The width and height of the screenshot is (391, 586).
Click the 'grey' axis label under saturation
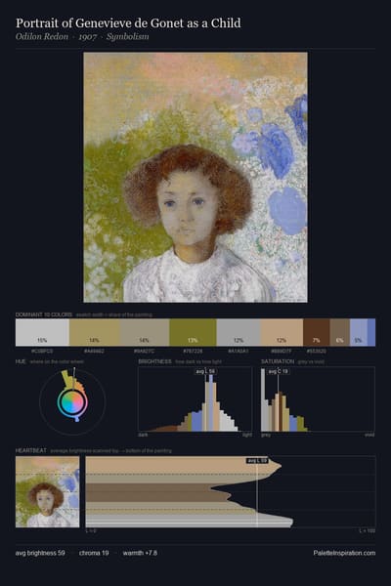click(266, 435)
